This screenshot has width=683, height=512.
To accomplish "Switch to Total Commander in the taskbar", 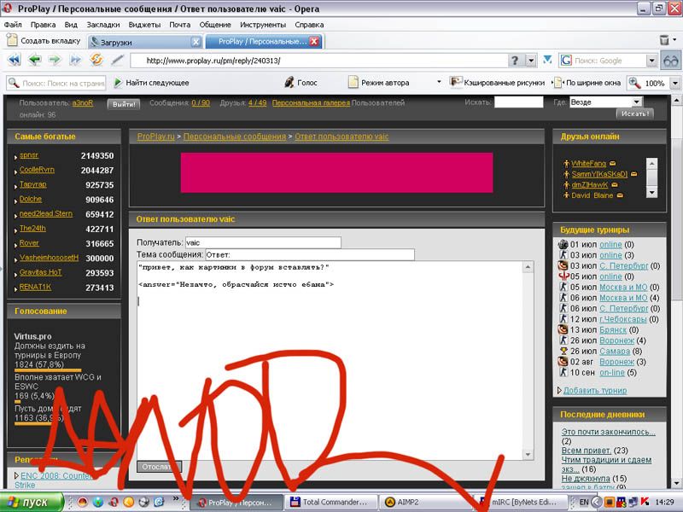I will point(330,502).
